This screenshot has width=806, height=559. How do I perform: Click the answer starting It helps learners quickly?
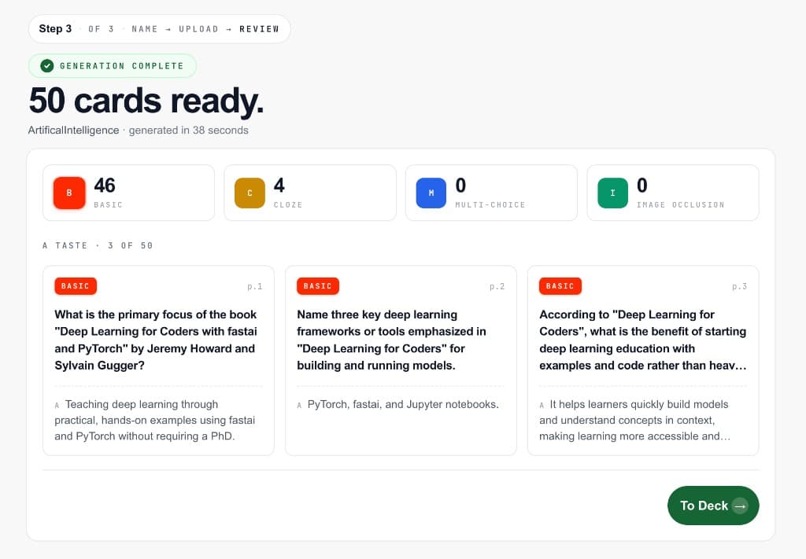[635, 421]
